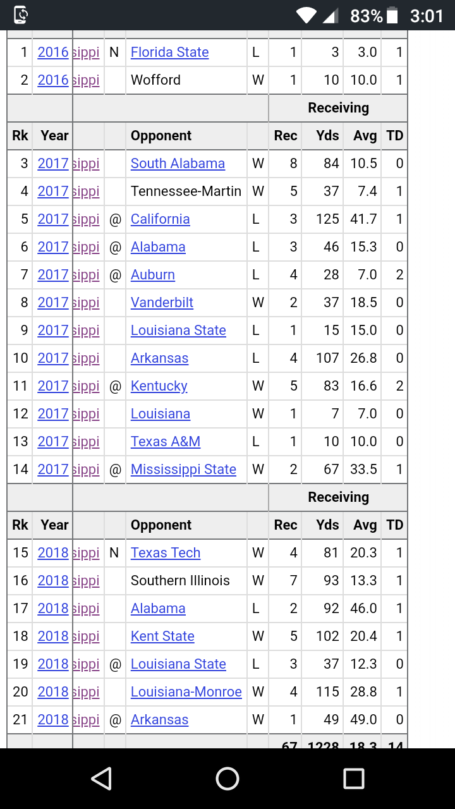Tap the cellular signal icon
The image size is (455, 809).
pyautogui.click(x=331, y=15)
